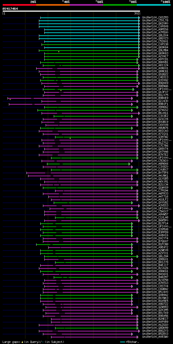The width and height of the screenshot is (173, 344).
Task: Open hit UniRef100_Q8DKM9
Action: (155, 328)
